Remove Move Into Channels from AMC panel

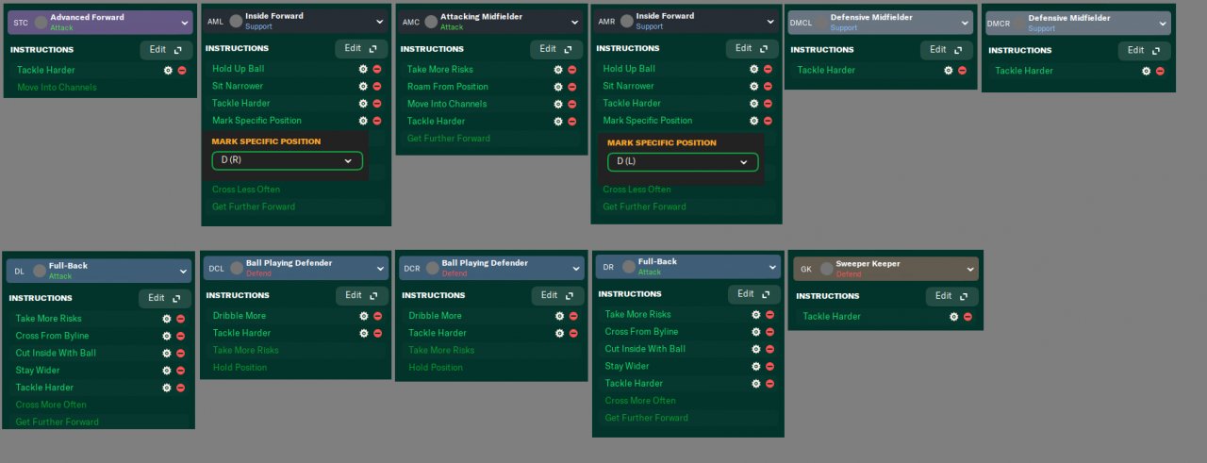[x=572, y=104]
